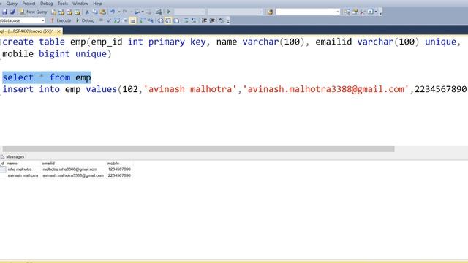Screen dimensions: 468x263
Task: Open the Tools menu
Action: (x=62, y=4)
